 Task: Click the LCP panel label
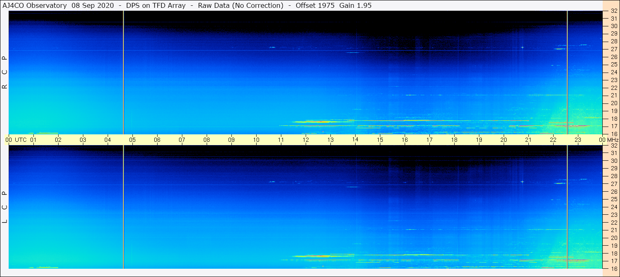click(5, 207)
